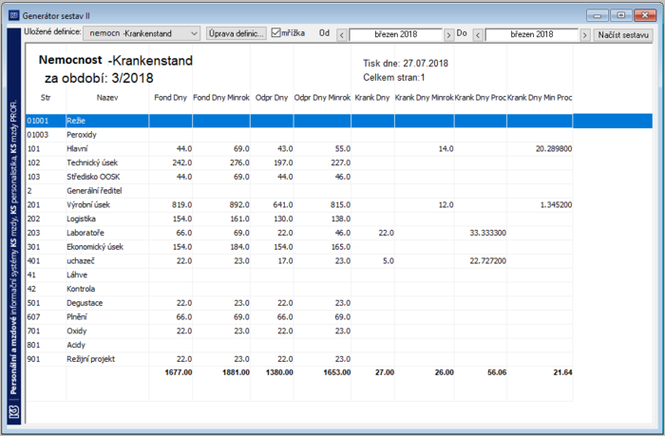Click the value 819.0 in Výrobní úsek row
The width and height of the screenshot is (665, 436).
pos(182,205)
